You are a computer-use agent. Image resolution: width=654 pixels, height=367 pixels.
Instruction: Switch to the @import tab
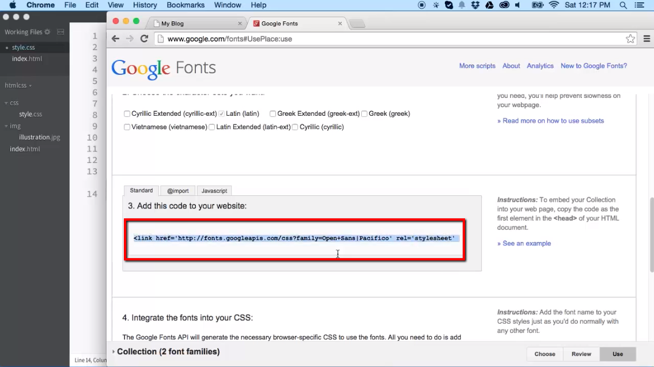pos(177,191)
